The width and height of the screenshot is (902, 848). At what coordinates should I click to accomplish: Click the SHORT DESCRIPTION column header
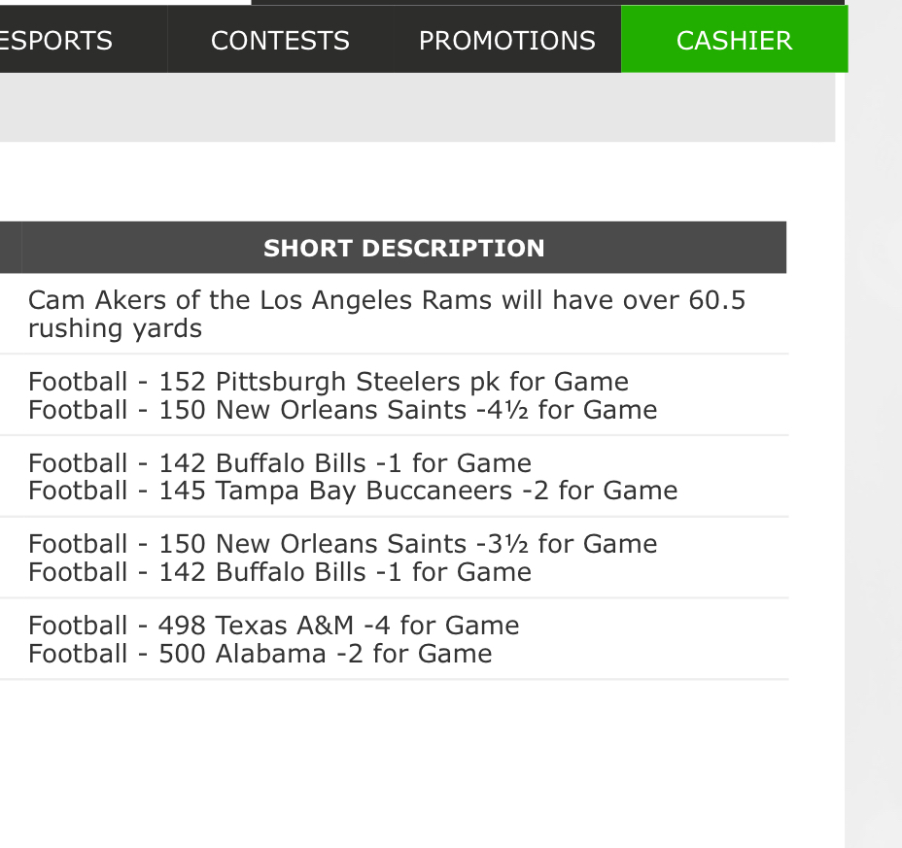pyautogui.click(x=403, y=248)
